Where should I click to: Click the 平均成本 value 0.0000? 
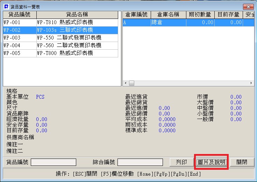pyautogui.click(x=167, y=119)
